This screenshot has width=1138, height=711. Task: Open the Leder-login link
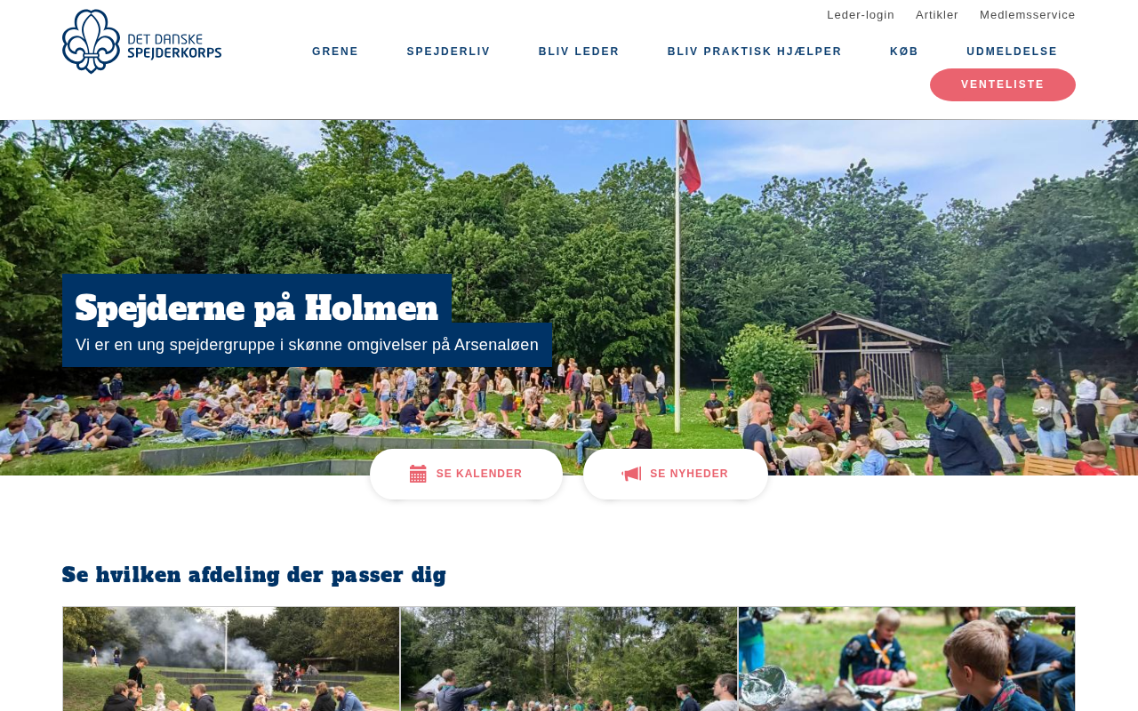coord(861,14)
